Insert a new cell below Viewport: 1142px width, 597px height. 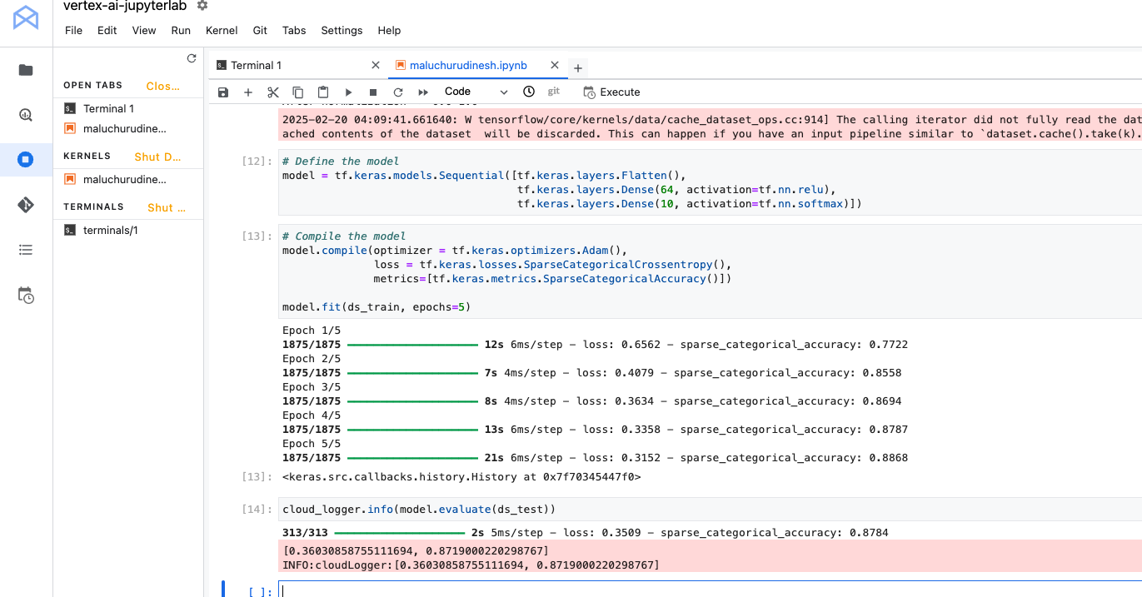(x=247, y=92)
